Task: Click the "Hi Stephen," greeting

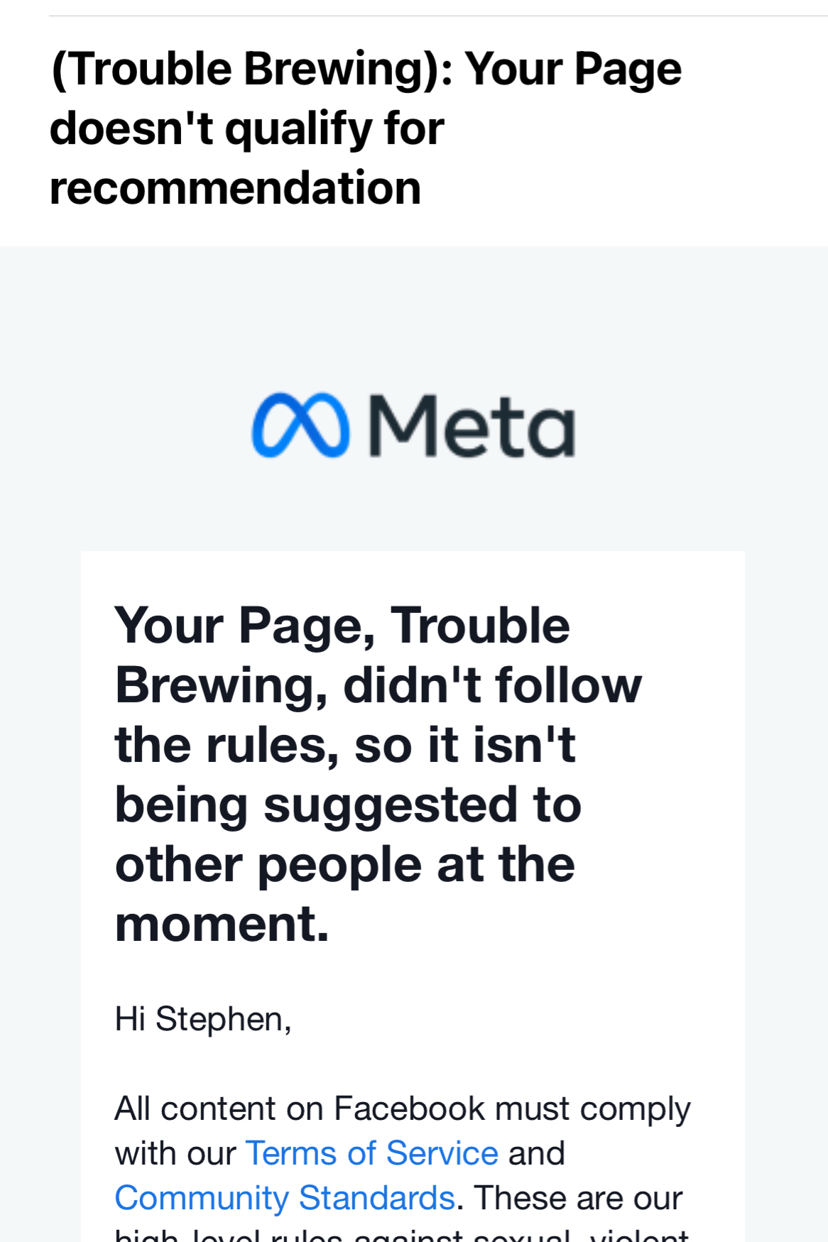Action: [x=203, y=1019]
